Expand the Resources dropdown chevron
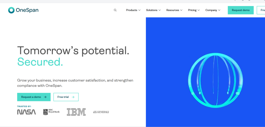Viewport: 265px width, 127px height. click(181, 10)
